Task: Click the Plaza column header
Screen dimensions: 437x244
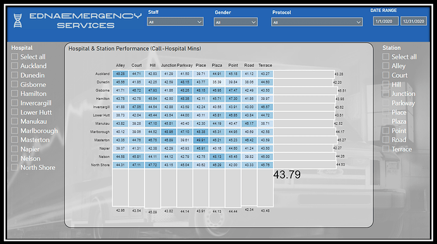Action: click(217, 65)
